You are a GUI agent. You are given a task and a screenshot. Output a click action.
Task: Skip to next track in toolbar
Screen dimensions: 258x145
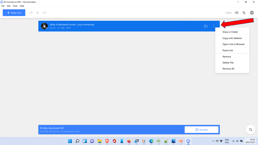44,13
